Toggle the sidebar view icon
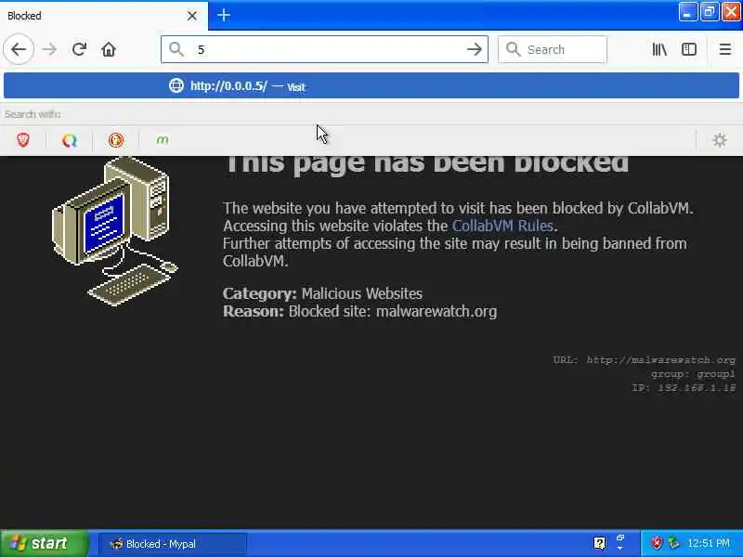The image size is (743, 557). (688, 49)
